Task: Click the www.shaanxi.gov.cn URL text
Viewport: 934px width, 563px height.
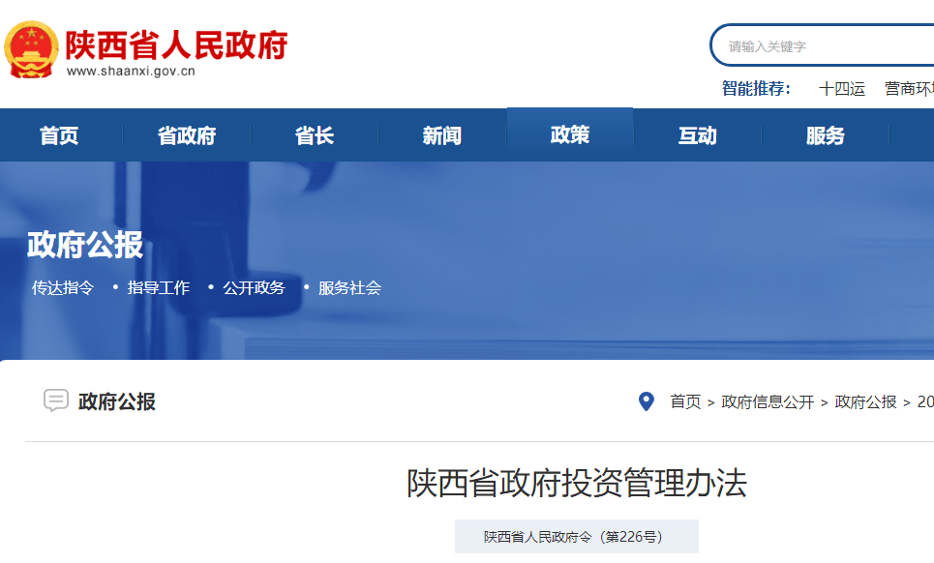Action: pyautogui.click(x=132, y=71)
